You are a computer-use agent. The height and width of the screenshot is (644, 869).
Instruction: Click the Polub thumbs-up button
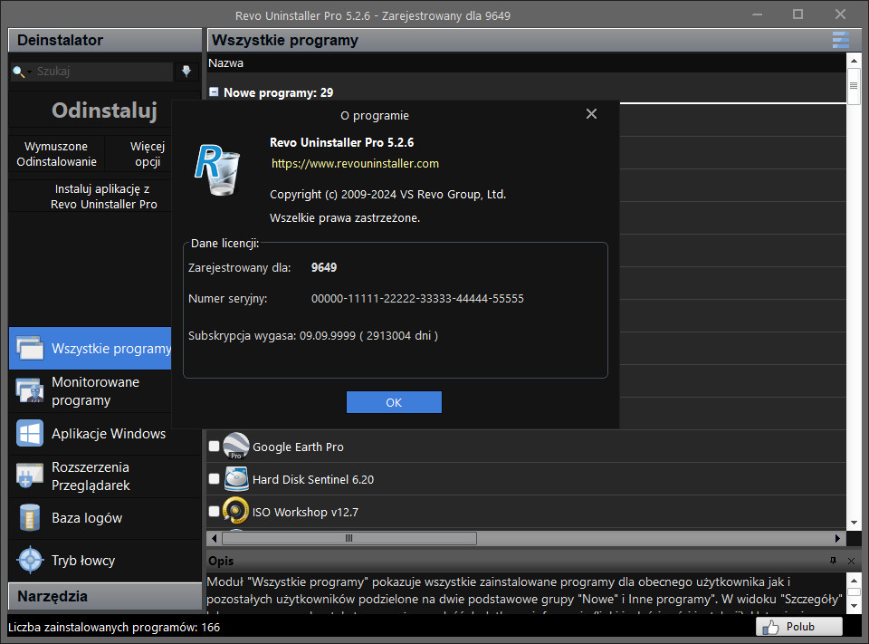pyautogui.click(x=799, y=627)
